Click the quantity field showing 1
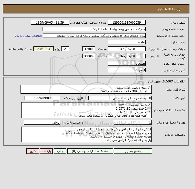 coord(132,122)
